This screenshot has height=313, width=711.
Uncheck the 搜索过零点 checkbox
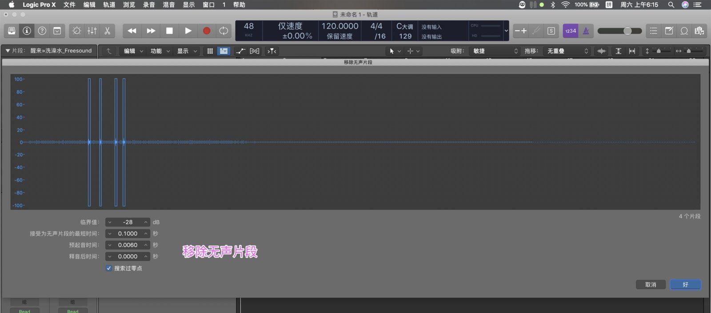tap(109, 268)
